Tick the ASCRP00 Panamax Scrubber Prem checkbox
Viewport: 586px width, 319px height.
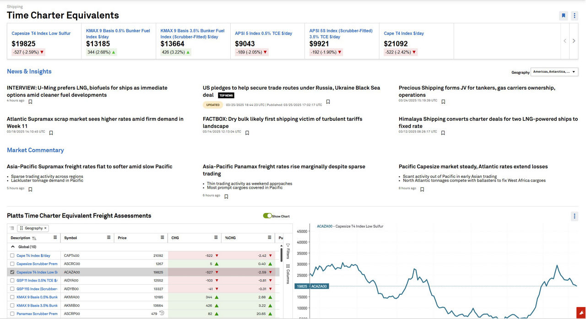point(12,314)
